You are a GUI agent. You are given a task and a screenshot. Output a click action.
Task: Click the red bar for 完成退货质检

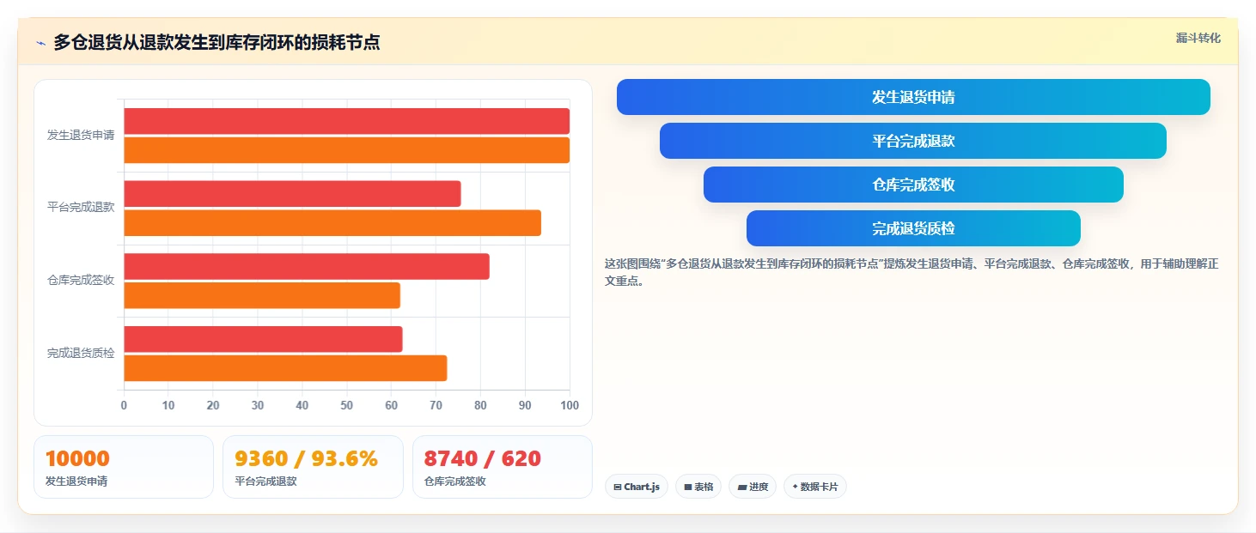click(x=263, y=339)
